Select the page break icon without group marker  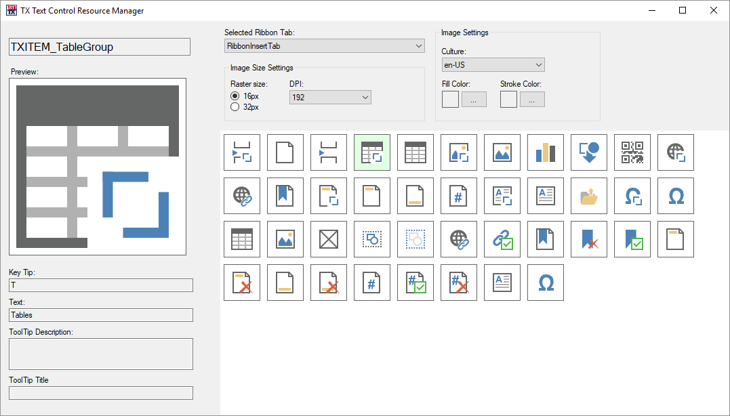click(328, 152)
